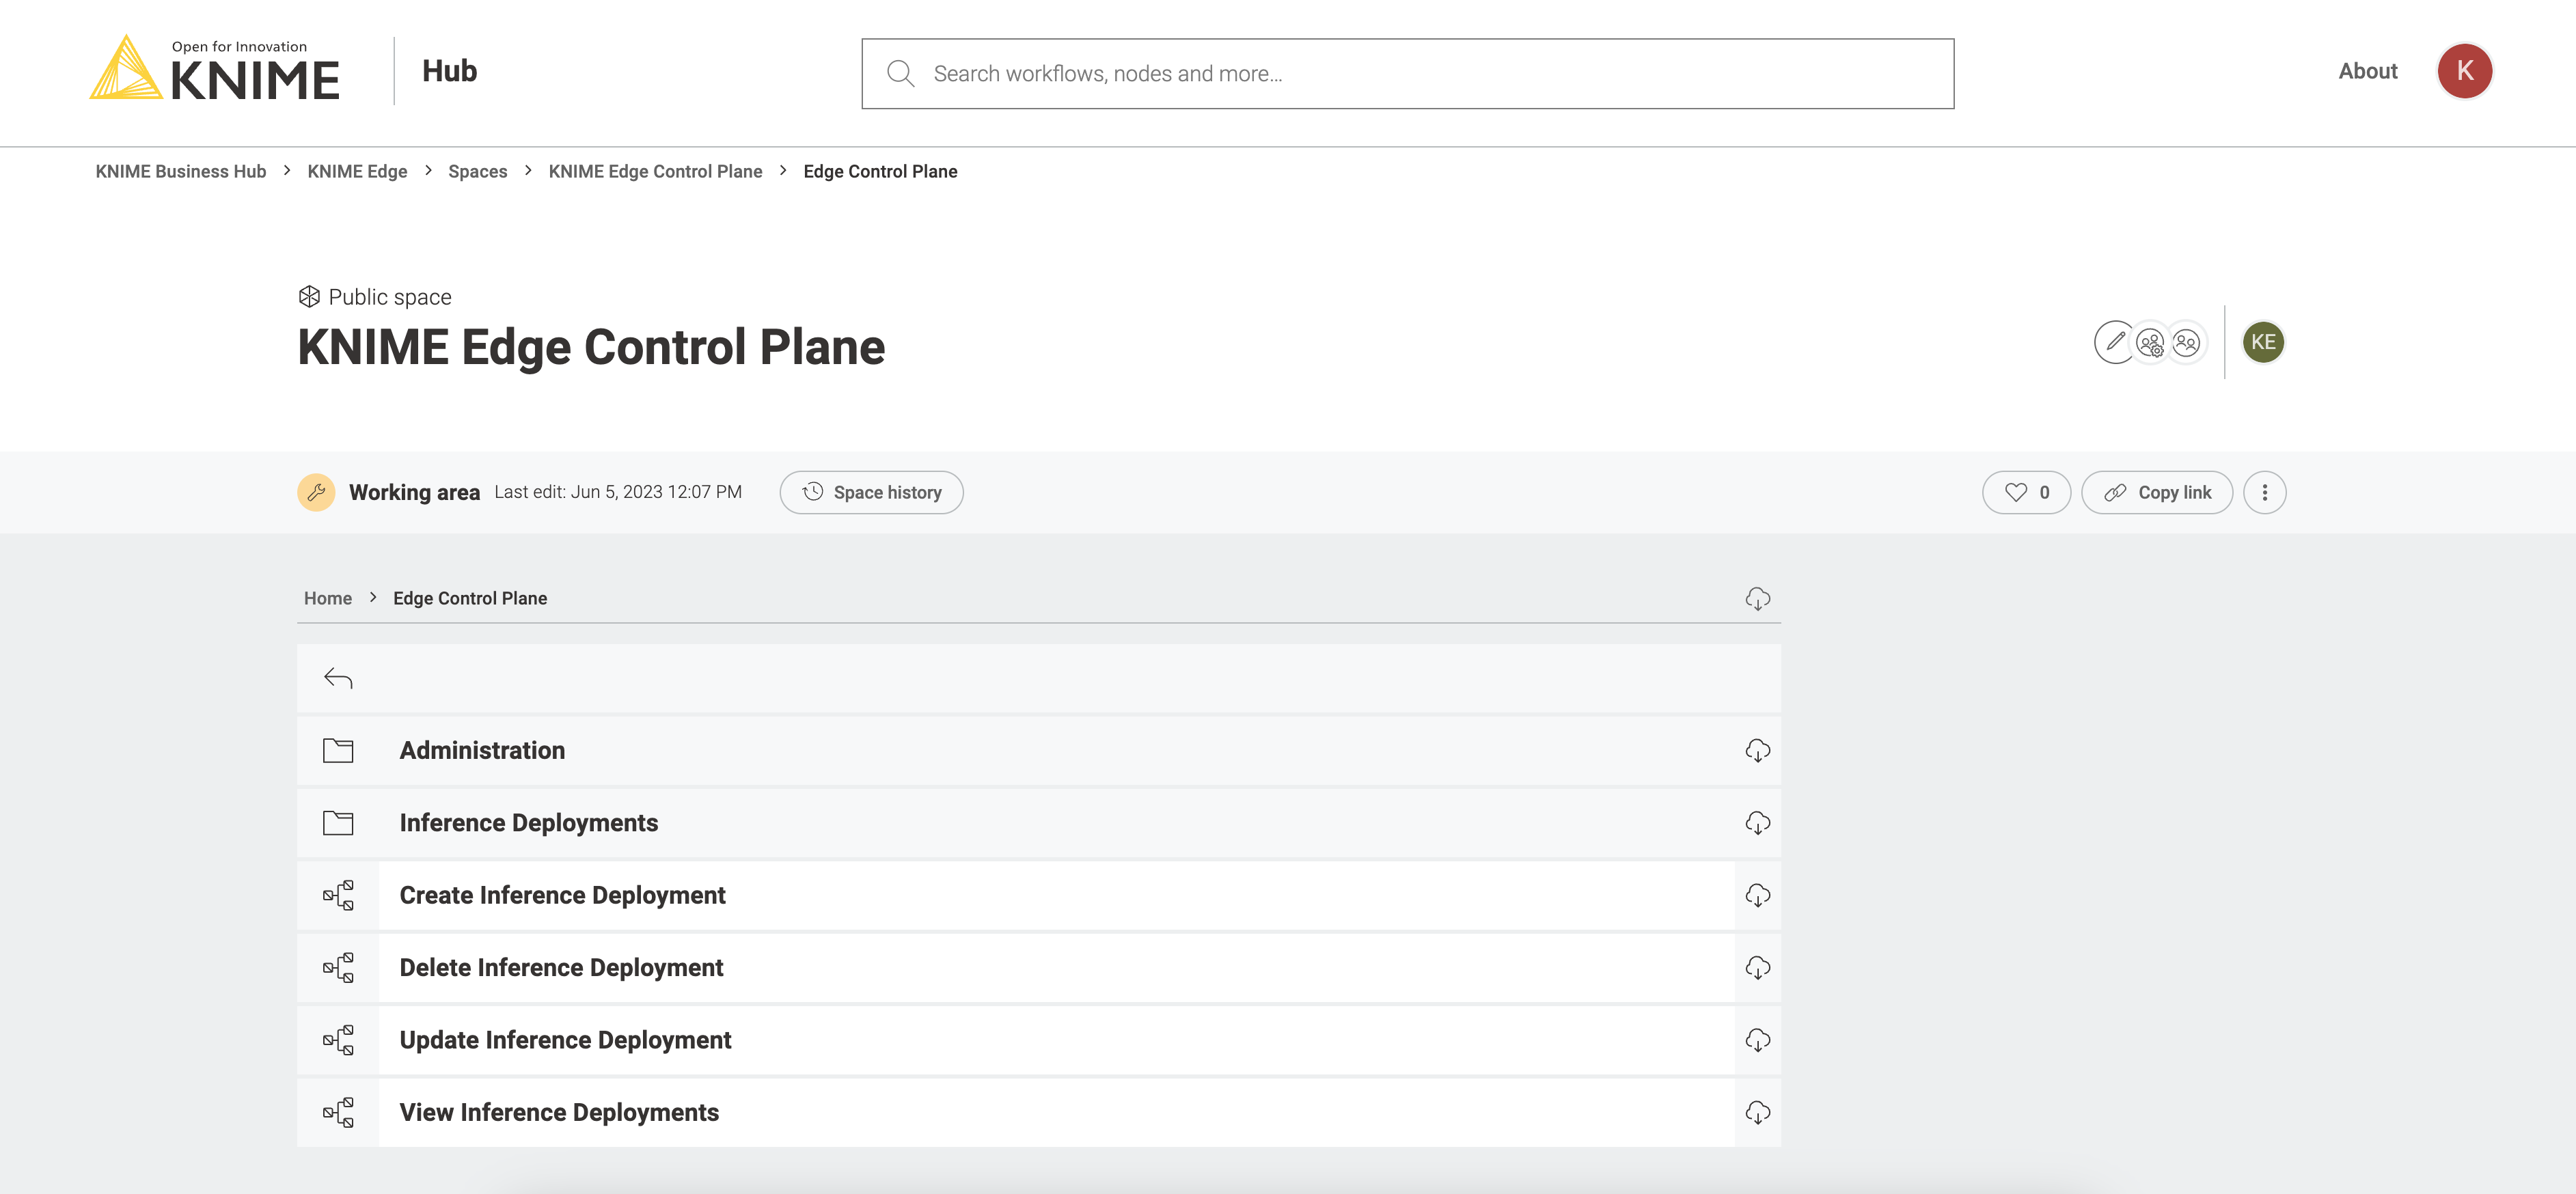This screenshot has height=1194, width=2576.
Task: Click the Inference Deployments folder icon
Action: coord(338,822)
